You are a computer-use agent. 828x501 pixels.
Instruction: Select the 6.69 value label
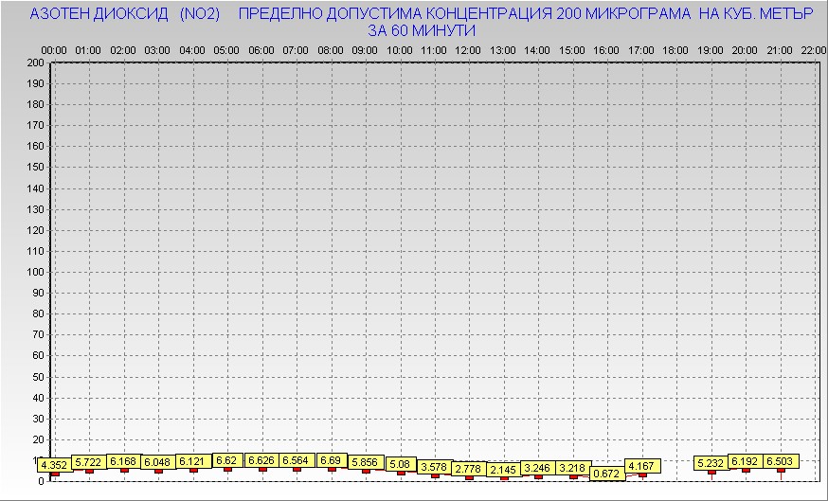(331, 460)
